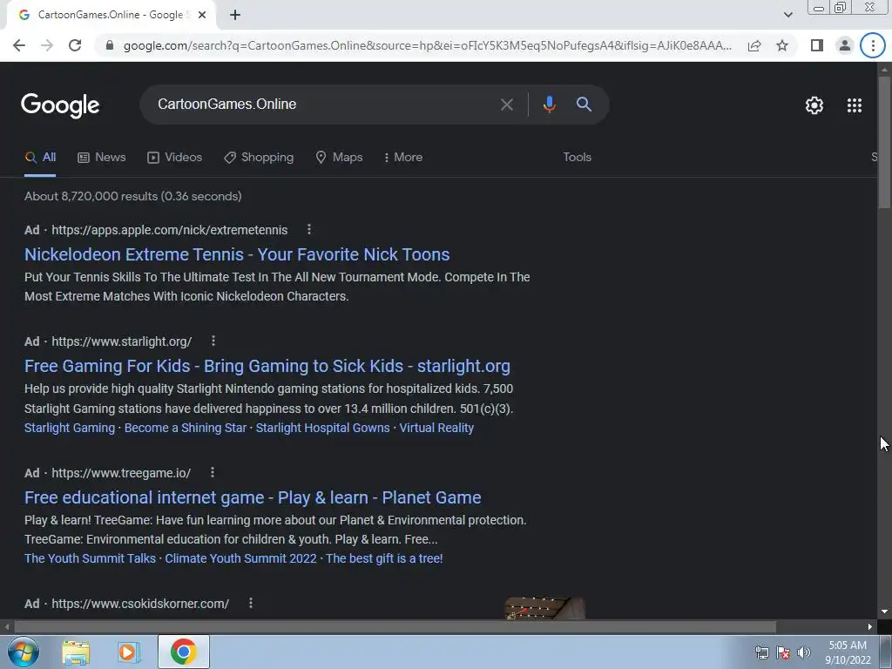Switch to the News tab
Viewport: 892px width, 669px height.
101,158
